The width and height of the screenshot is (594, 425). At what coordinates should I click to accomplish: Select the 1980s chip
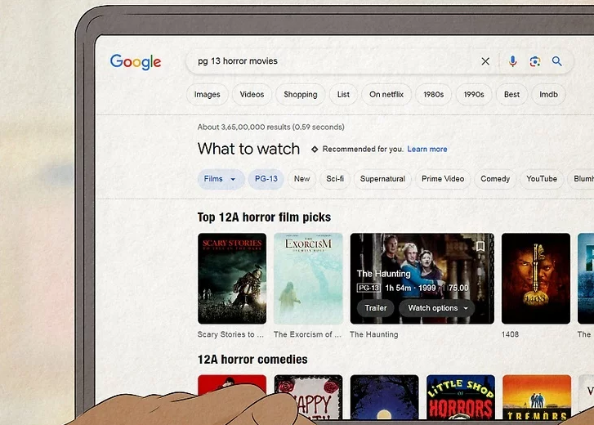[x=433, y=94]
